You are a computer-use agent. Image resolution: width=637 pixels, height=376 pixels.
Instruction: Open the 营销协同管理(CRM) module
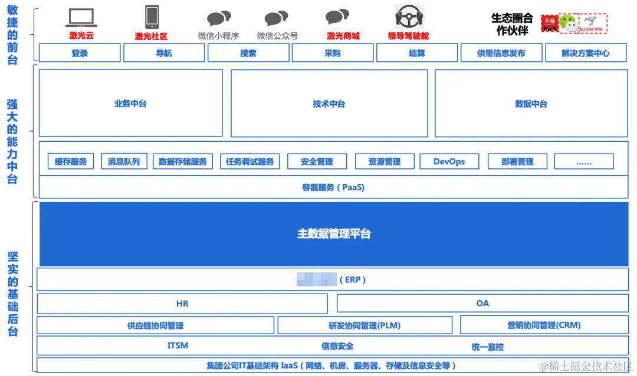coord(544,325)
